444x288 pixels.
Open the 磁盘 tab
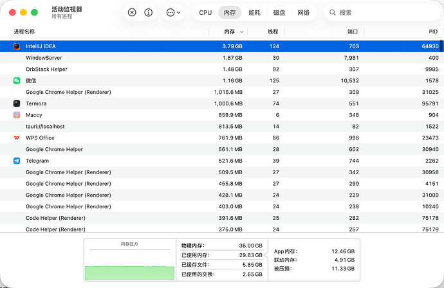(x=279, y=12)
